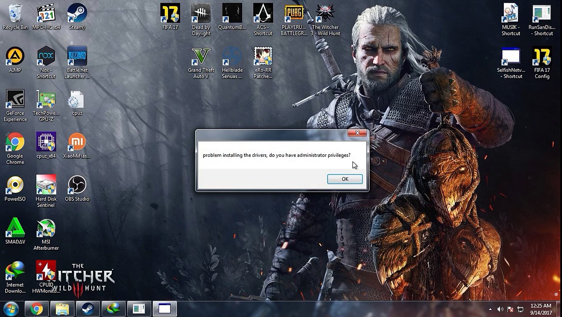Select the MSI Afterburner icon
Viewport: 562px width, 317px height.
pos(46,235)
